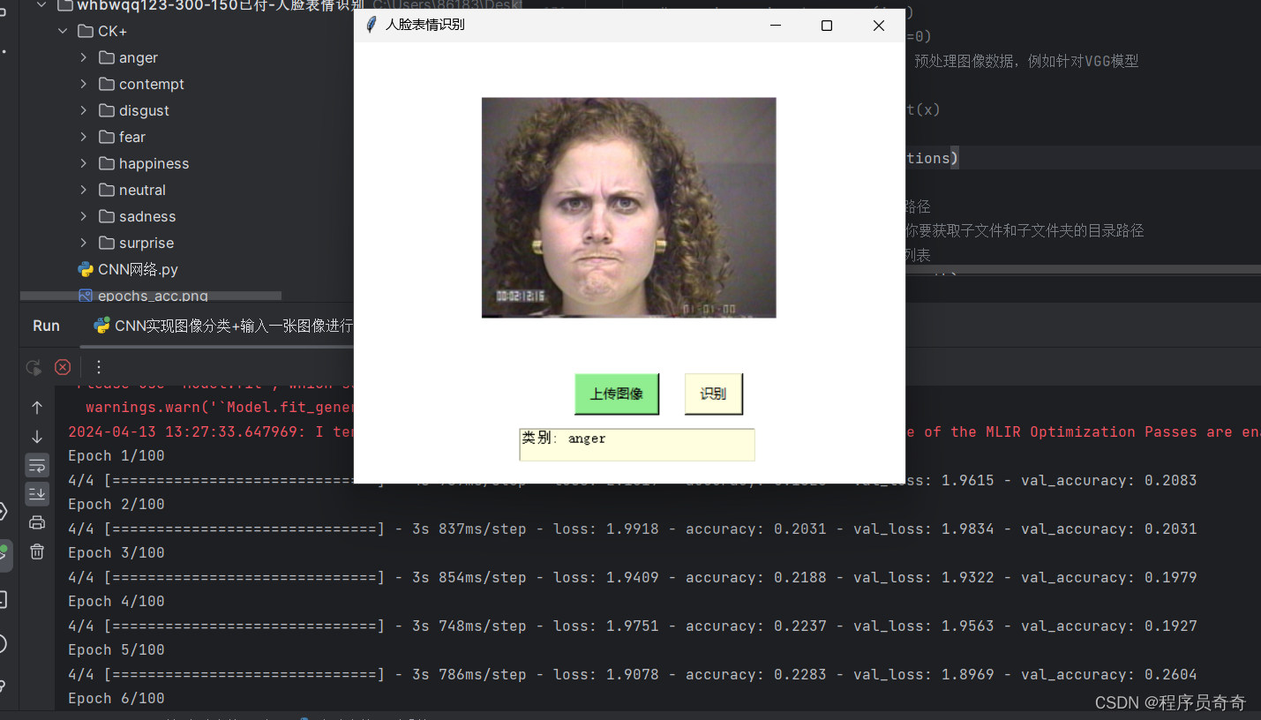
Task: Click the red 'warnings.warn' console line
Action: pyautogui.click(x=220, y=408)
